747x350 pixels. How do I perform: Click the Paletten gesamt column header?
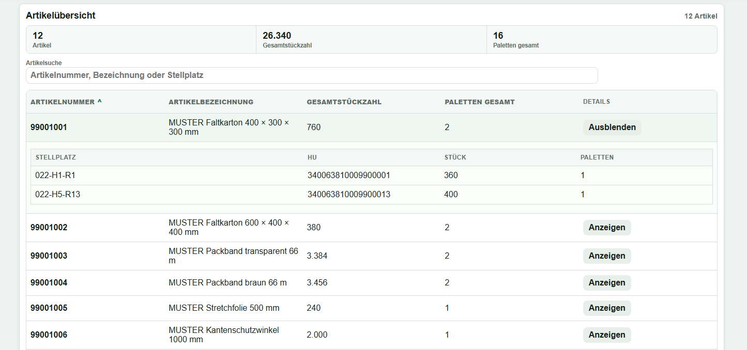[x=480, y=102]
